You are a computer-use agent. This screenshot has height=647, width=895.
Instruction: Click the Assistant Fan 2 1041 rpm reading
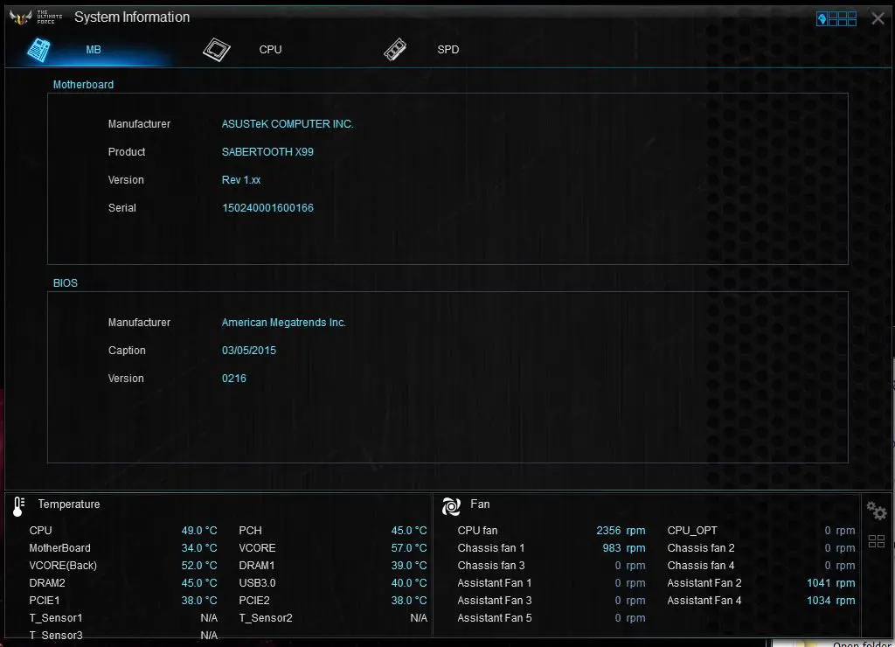[x=830, y=583]
